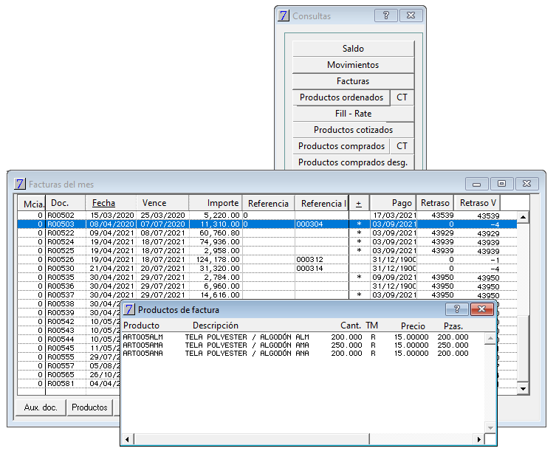The image size is (556, 451).
Task: Click the Mcia. column header
Action: click(x=32, y=204)
